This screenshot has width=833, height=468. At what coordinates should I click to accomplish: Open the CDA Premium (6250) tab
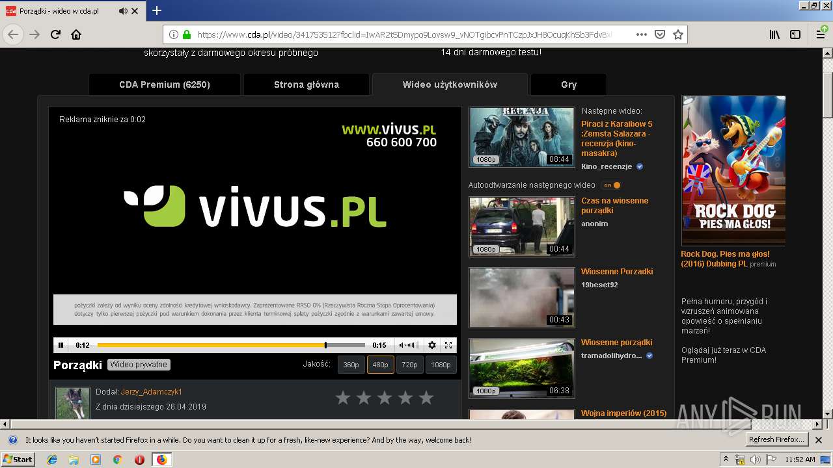(165, 84)
